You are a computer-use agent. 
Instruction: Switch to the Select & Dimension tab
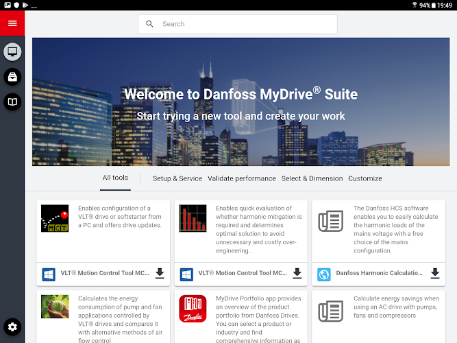[x=312, y=178]
